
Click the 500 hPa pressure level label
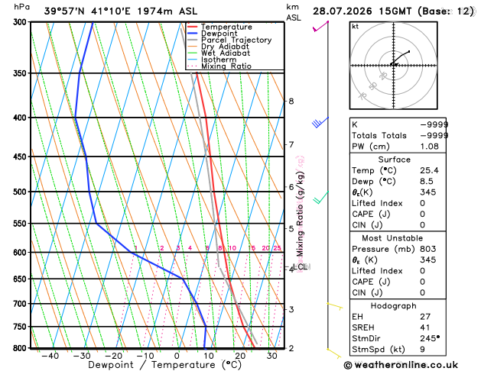pyautogui.click(x=21, y=192)
